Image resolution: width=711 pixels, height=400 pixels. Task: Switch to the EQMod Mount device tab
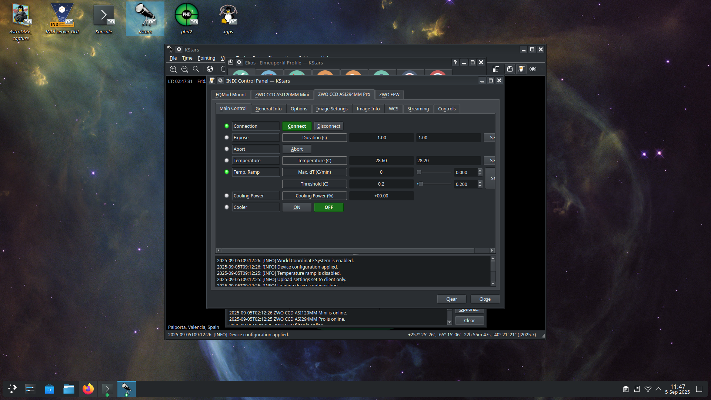[231, 94]
